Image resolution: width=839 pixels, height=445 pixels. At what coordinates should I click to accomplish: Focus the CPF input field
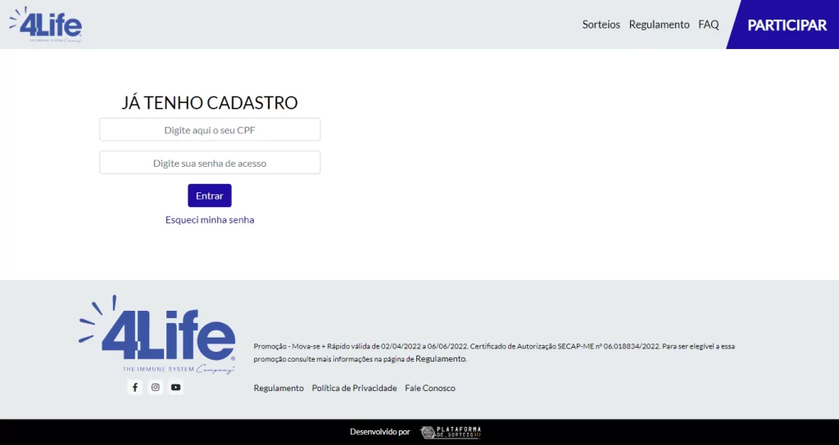pyautogui.click(x=210, y=130)
